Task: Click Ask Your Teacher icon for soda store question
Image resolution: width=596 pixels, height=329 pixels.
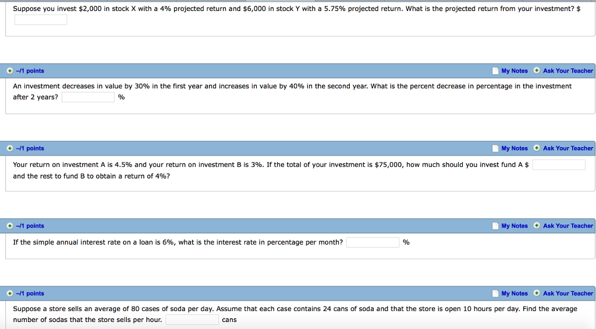Action: [537, 294]
